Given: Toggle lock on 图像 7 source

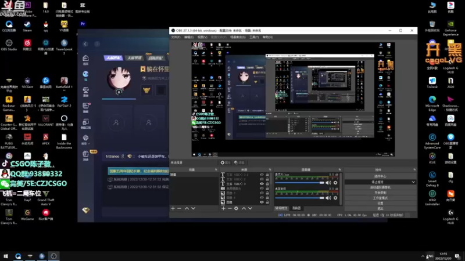Looking at the screenshot, I should coord(267,193).
